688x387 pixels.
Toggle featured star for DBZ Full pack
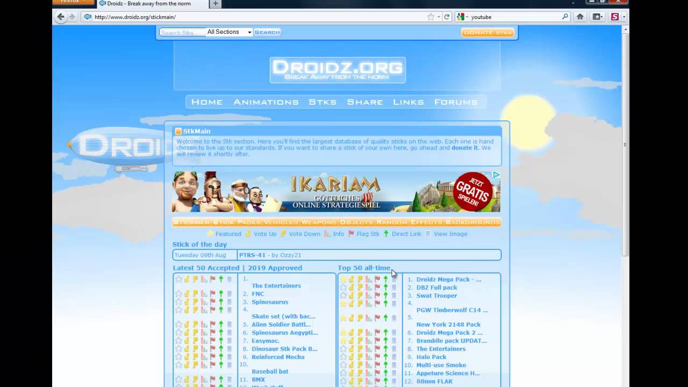pyautogui.click(x=343, y=287)
